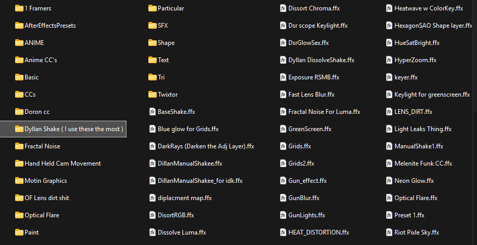The width and height of the screenshot is (477, 245).
Task: Select the Light Leaks Thing.ffx file name
Action: pos(423,129)
